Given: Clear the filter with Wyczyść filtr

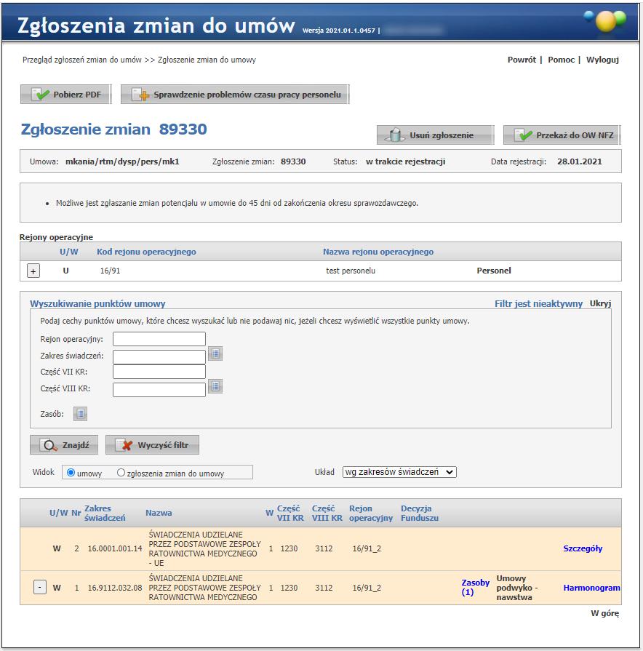Looking at the screenshot, I should coord(152,445).
